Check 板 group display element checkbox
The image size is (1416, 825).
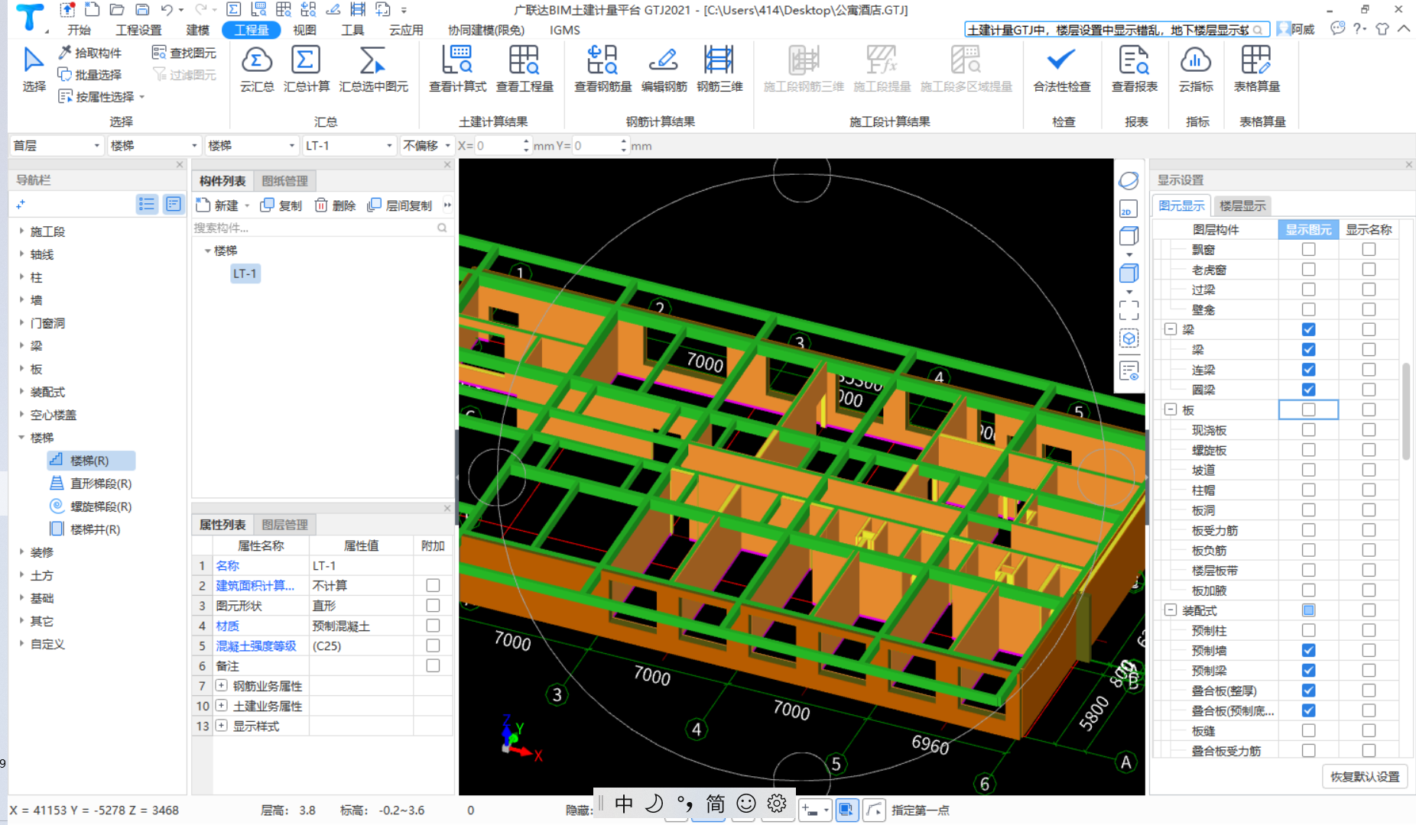[1308, 409]
